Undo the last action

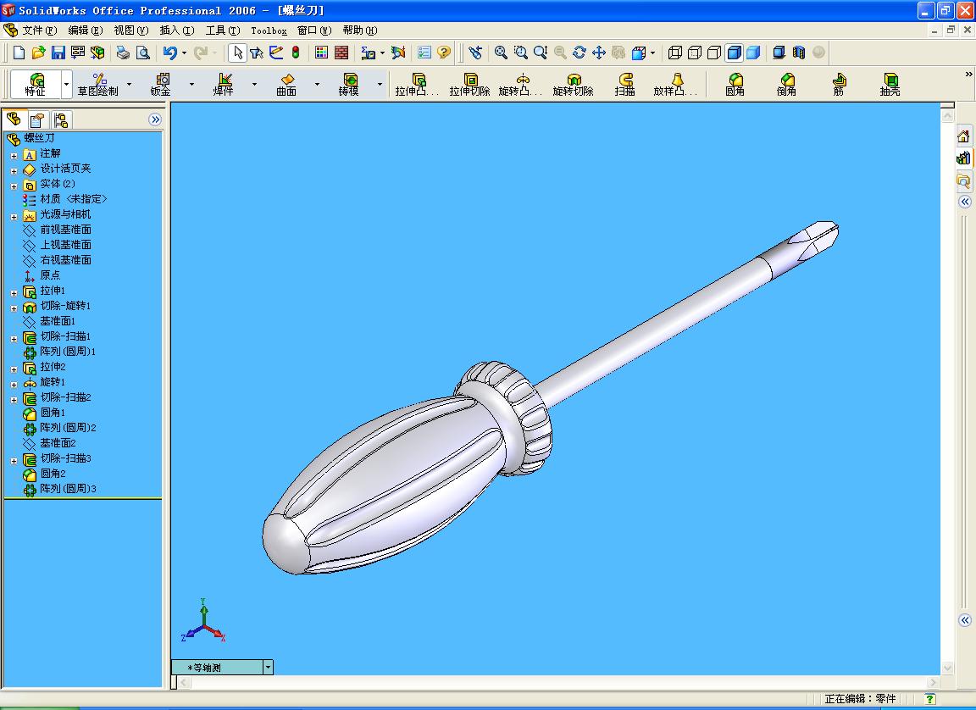click(170, 53)
